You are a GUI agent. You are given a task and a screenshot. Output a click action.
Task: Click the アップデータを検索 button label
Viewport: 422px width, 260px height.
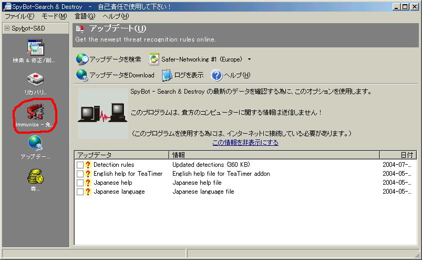[116, 59]
